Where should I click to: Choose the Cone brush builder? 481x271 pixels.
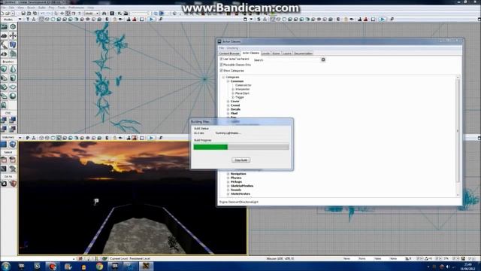click(13, 69)
